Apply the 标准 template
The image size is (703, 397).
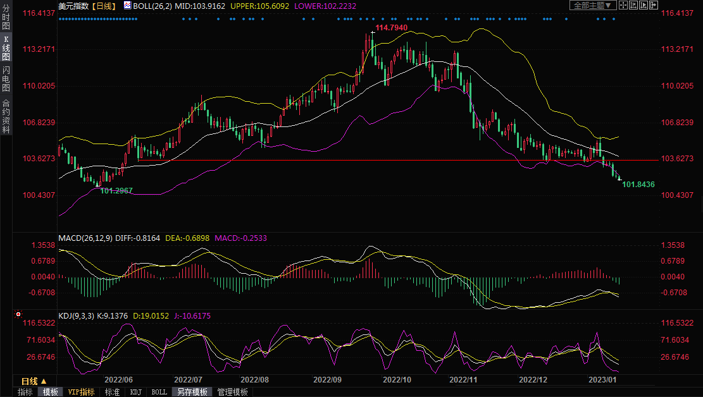pos(112,392)
